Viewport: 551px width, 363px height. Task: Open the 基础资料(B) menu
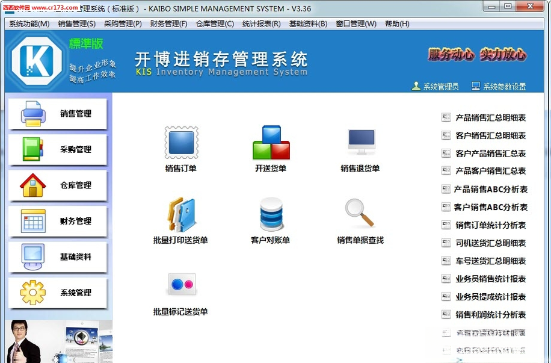coord(308,23)
